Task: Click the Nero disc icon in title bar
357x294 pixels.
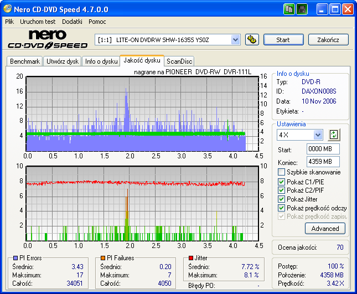Action: [x=7, y=9]
